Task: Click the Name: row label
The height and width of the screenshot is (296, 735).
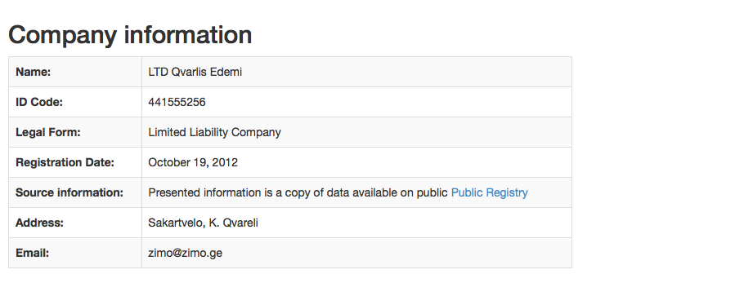Action: click(x=34, y=72)
